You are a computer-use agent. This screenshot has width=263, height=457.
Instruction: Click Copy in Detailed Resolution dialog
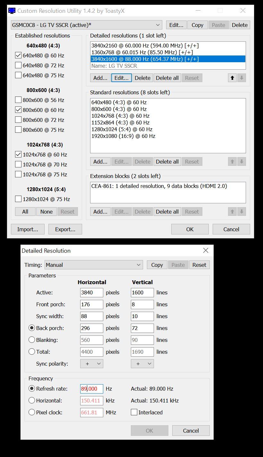click(157, 265)
